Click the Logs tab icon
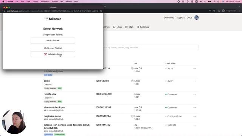Screen dimensions: 242x136 pyautogui.click(x=114, y=27)
